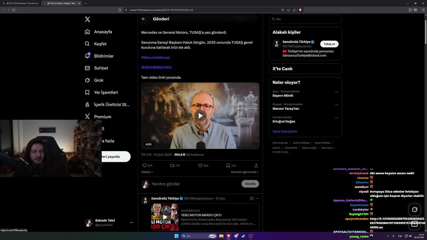Open more options for Mansur Yavaş'tan trend
Screen dimensions: 427x240
[336, 105]
